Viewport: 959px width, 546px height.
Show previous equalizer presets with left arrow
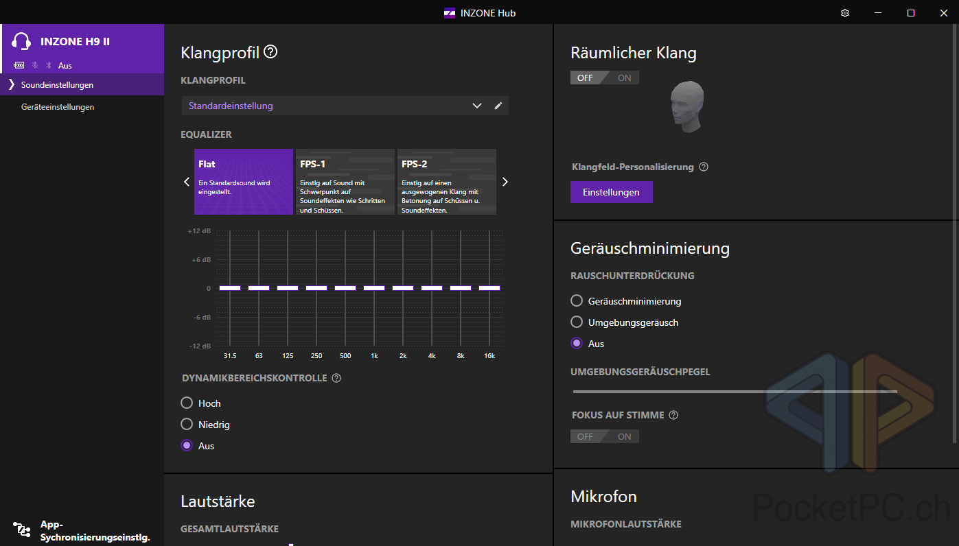(x=186, y=182)
